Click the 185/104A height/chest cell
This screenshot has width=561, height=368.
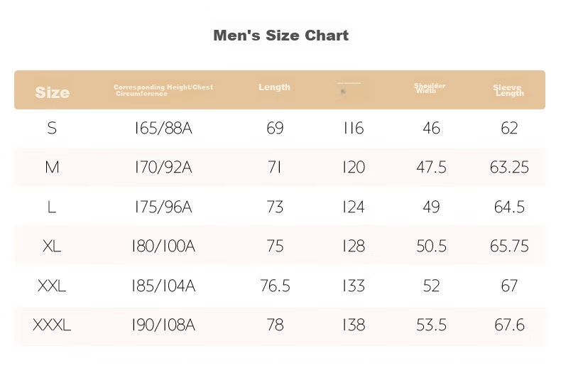(163, 286)
